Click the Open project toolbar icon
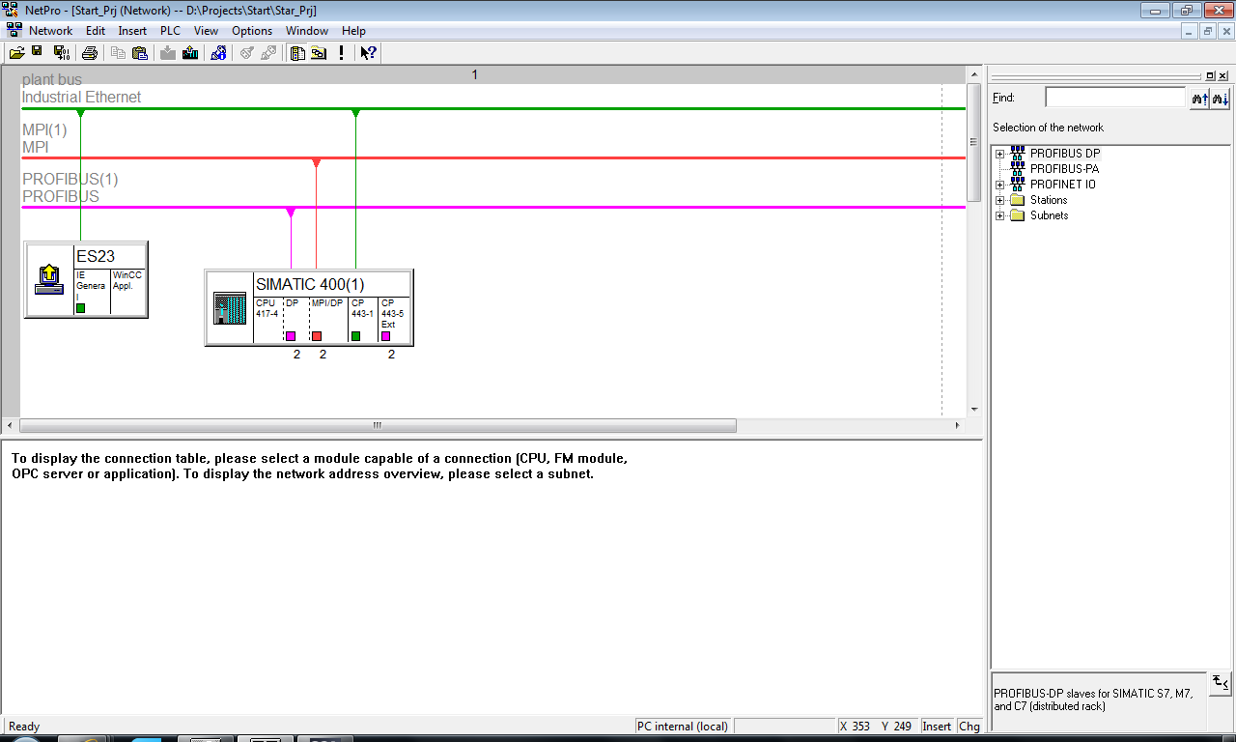Viewport: 1236px width, 742px height. point(16,52)
